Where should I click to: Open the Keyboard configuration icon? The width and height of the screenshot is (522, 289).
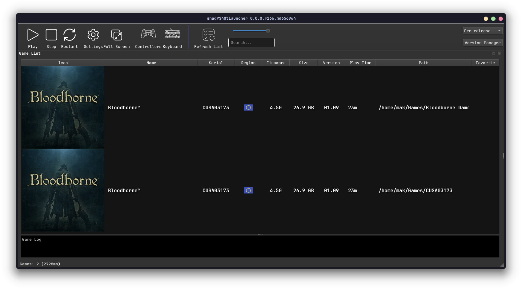[172, 34]
